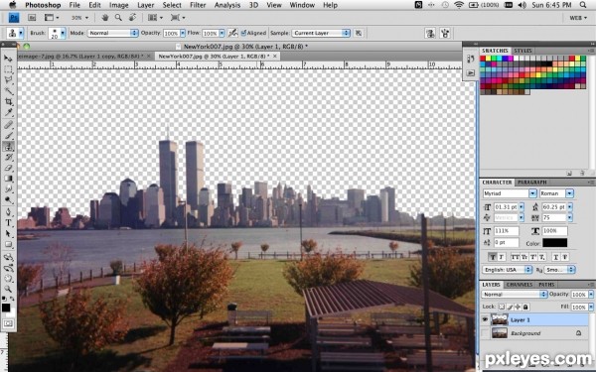Select the Move tool
Screen dimensions: 596x372
pyautogui.click(x=8, y=59)
